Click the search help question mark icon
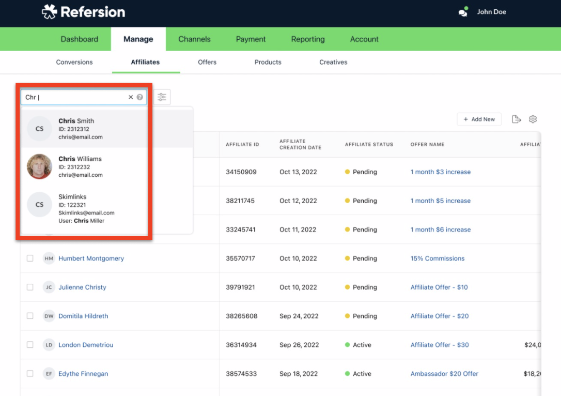The width and height of the screenshot is (561, 396). coord(139,97)
